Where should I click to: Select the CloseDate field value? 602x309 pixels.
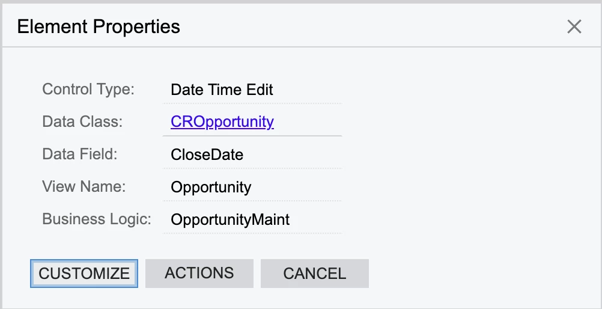(207, 154)
